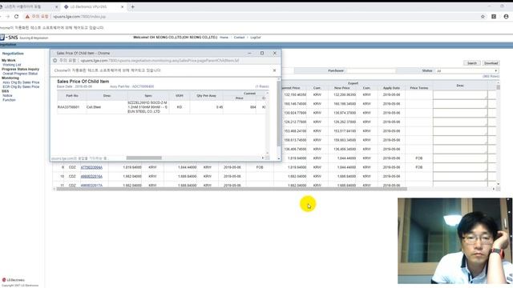Screen dimensions: 513x288
Task: Close the Sales Price Of Child Item popup
Action: [x=274, y=53]
